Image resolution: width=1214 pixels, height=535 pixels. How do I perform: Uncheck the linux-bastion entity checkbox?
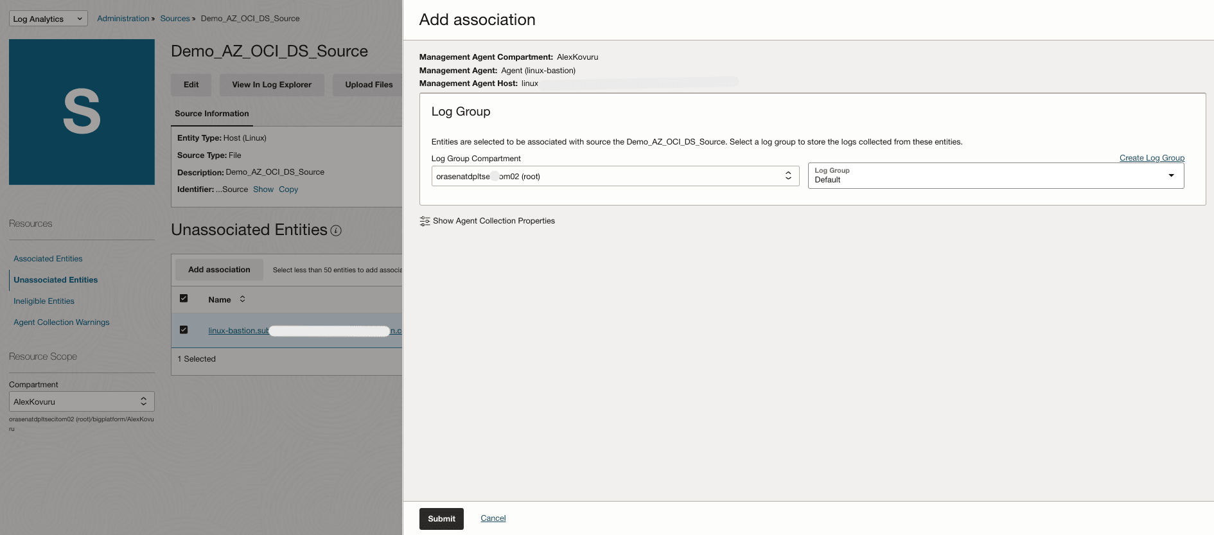(184, 329)
